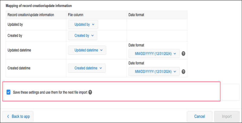Change date format for Created datetime row
This screenshot has width=242, height=123.
(x=154, y=72)
